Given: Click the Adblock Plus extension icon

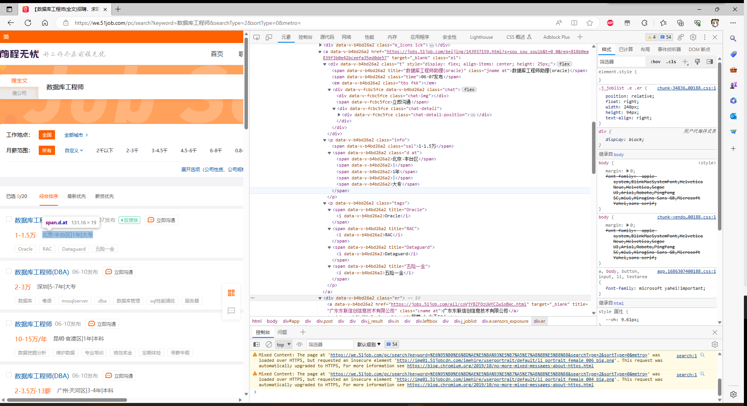Looking at the screenshot, I should pos(610,23).
